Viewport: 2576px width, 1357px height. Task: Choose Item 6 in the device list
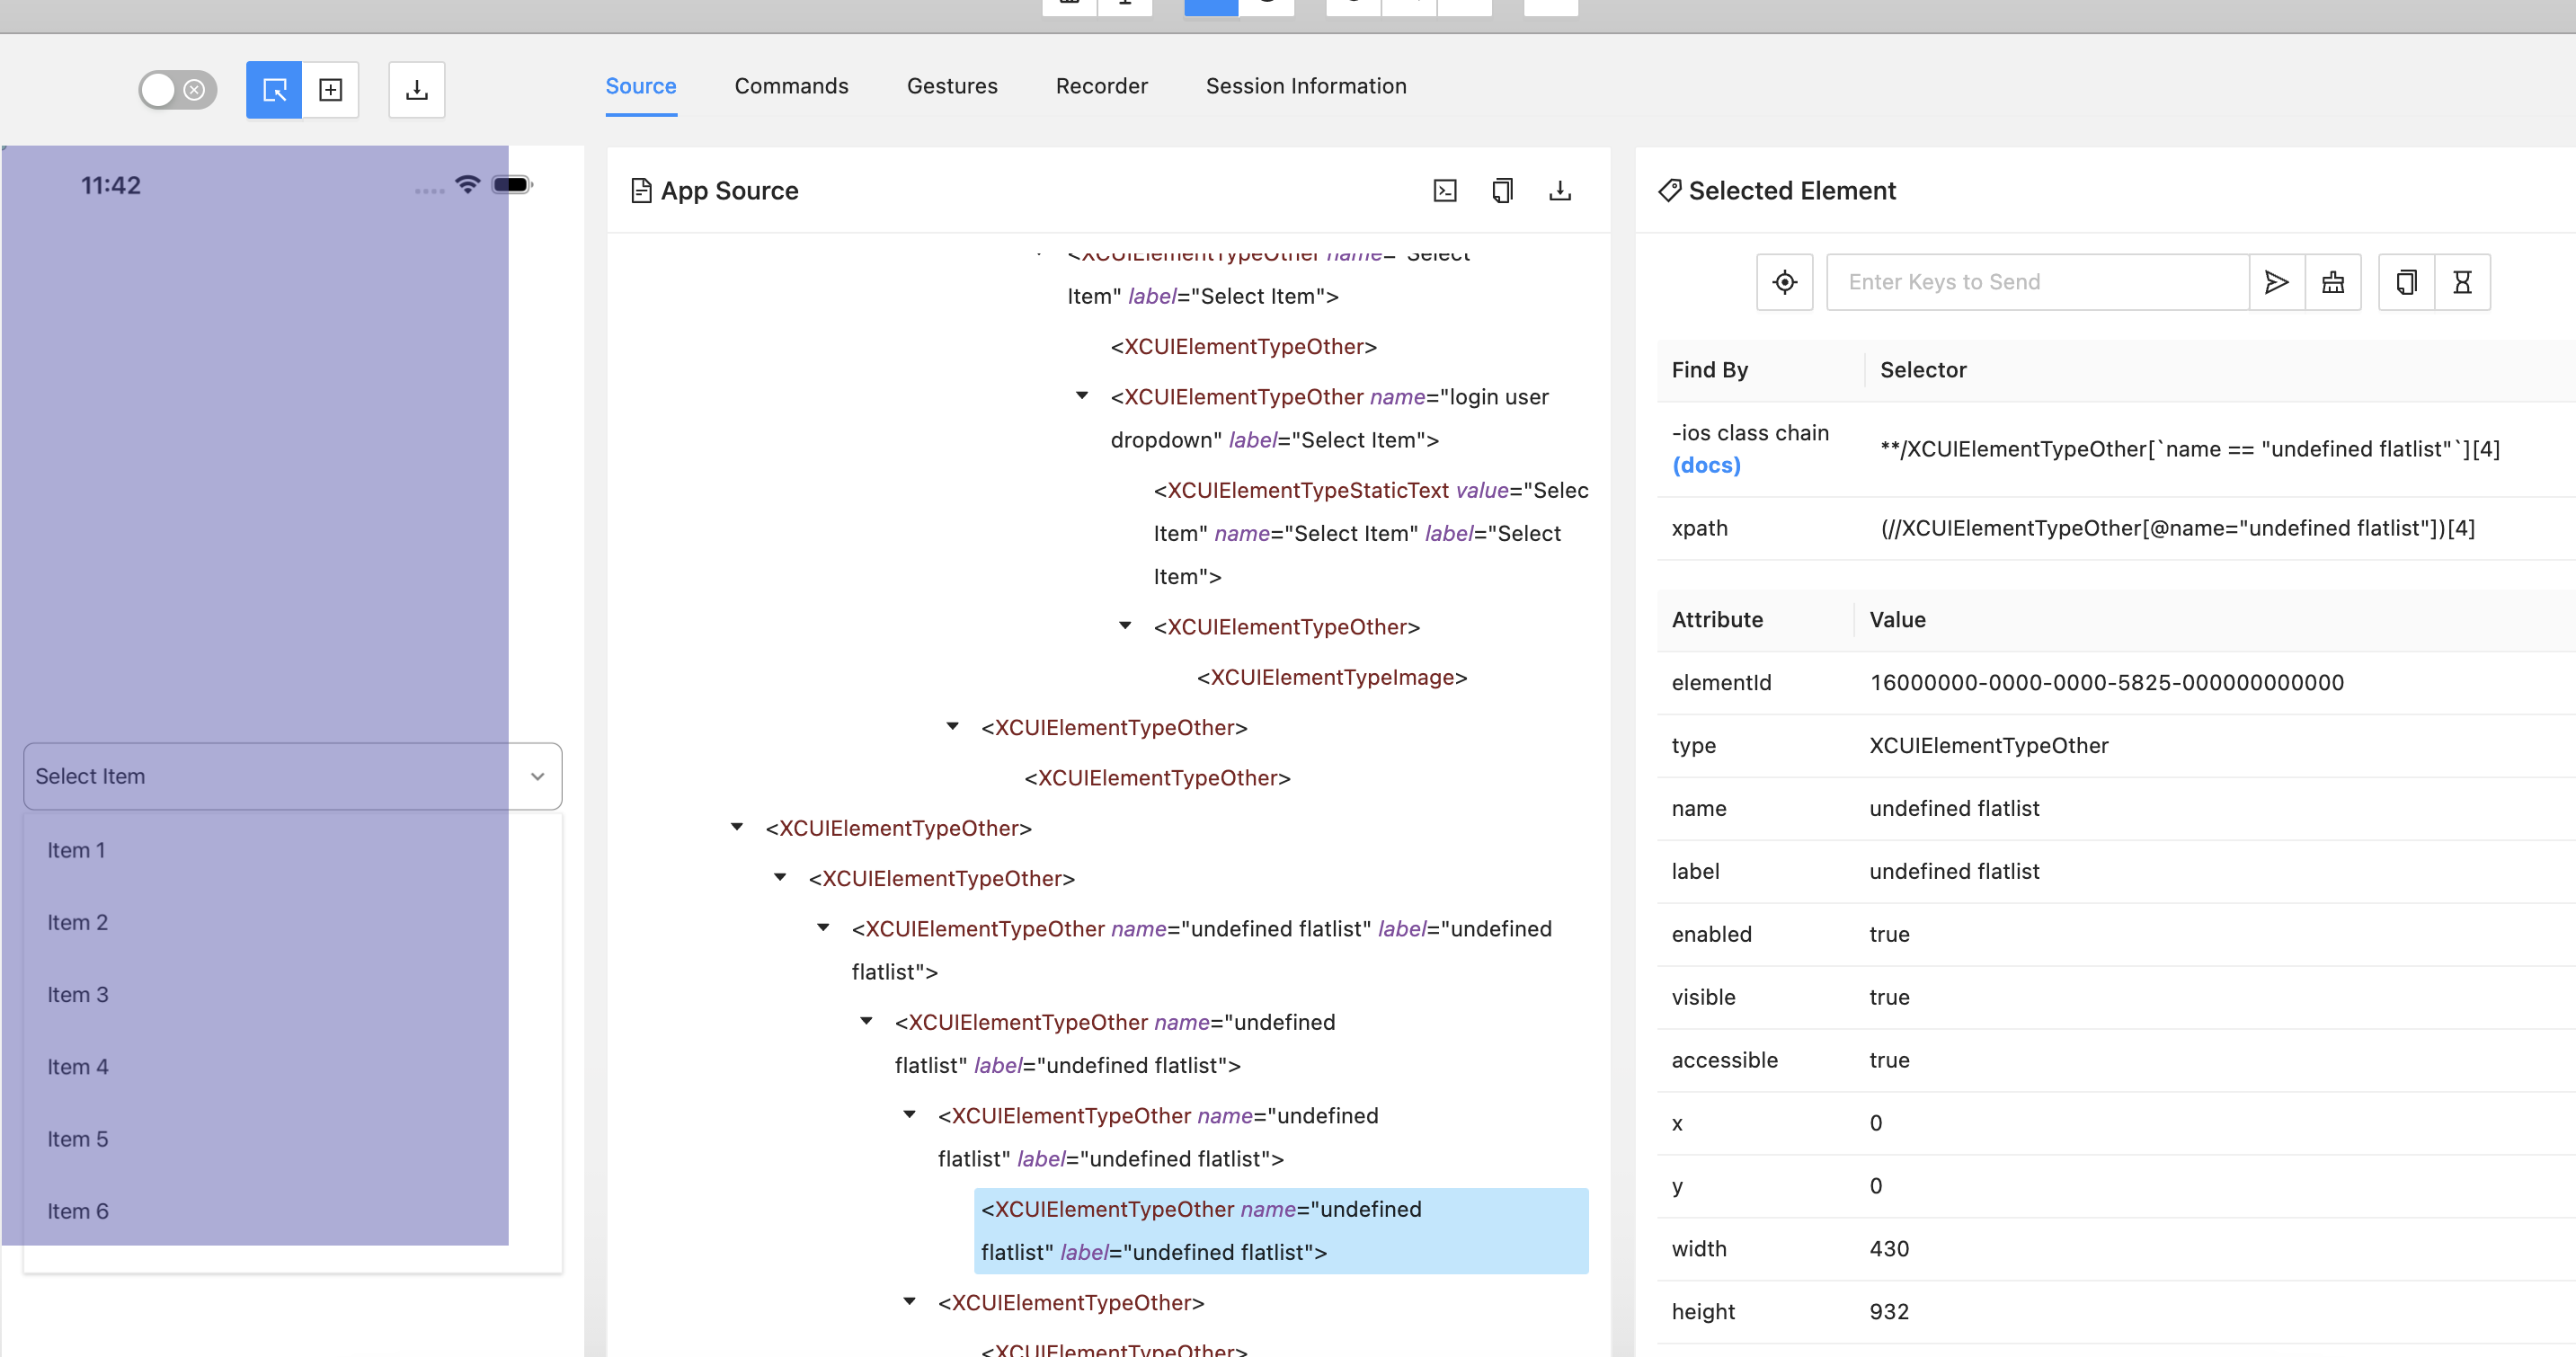click(77, 1211)
